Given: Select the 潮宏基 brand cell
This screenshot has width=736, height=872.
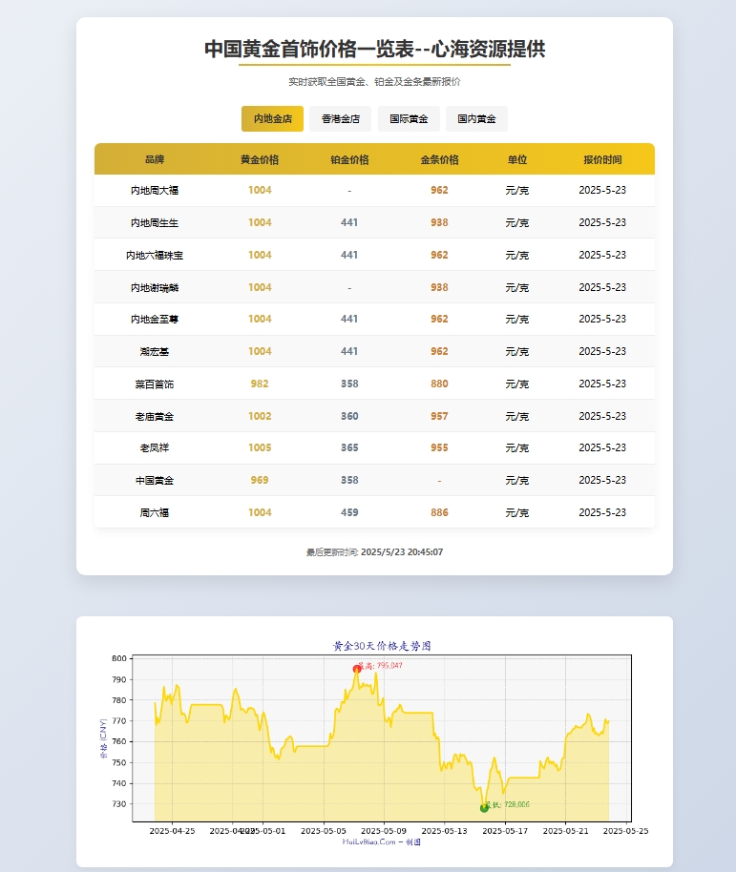Looking at the screenshot, I should (x=155, y=351).
